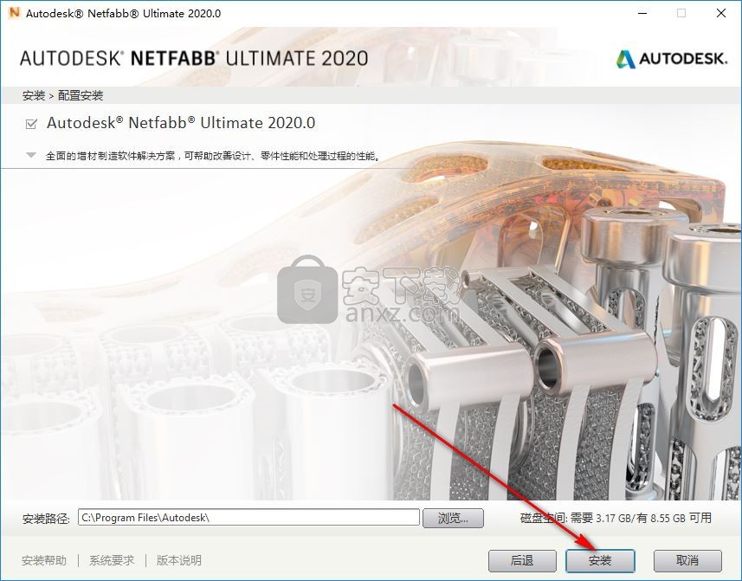Image resolution: width=742 pixels, height=581 pixels.
Task: Open the 版本说明 link
Action: pos(179,561)
